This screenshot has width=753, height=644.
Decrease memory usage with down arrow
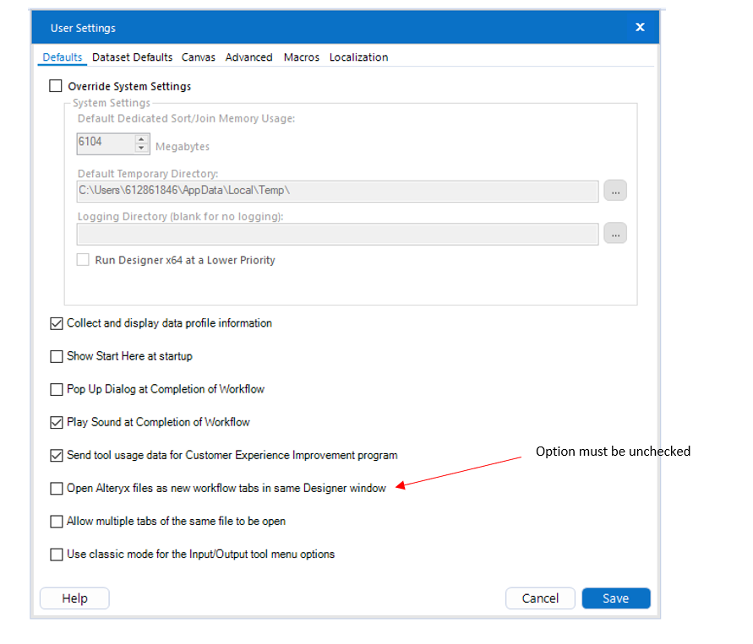[x=141, y=149]
